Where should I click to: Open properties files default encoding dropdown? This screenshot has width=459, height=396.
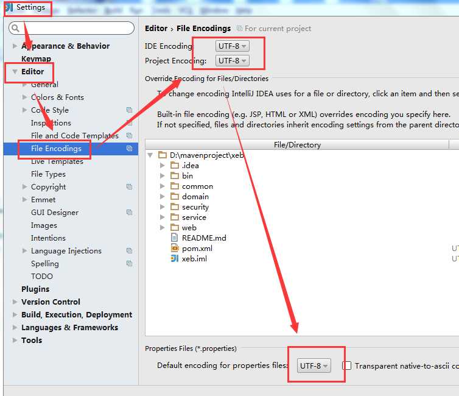click(314, 366)
